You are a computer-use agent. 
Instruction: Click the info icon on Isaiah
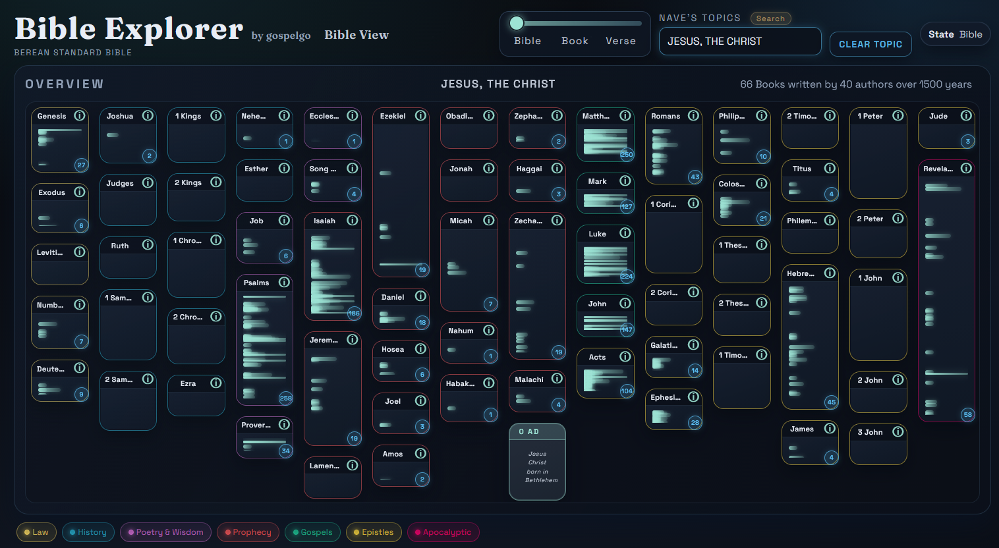(x=353, y=221)
